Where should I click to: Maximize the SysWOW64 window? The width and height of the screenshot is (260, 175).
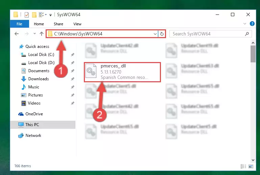pos(233,15)
